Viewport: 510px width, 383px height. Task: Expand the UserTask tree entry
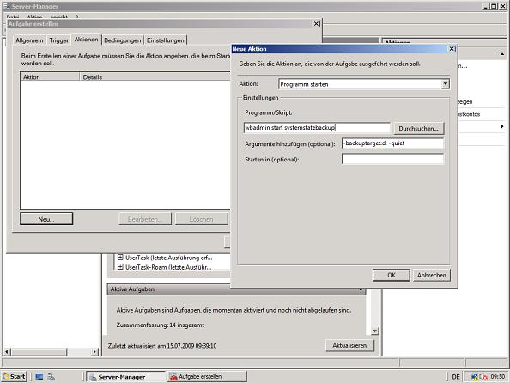coord(120,258)
